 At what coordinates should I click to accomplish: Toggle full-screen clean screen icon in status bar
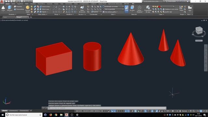pos(204,111)
